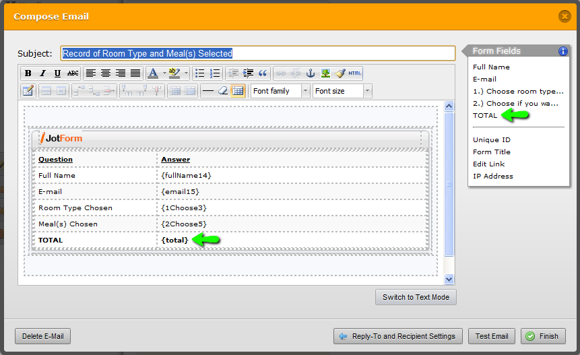Insert a blockquote
The width and height of the screenshot is (580, 355).
point(263,73)
